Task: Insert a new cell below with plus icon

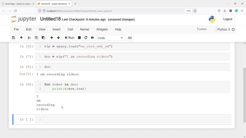Action: [21, 38]
